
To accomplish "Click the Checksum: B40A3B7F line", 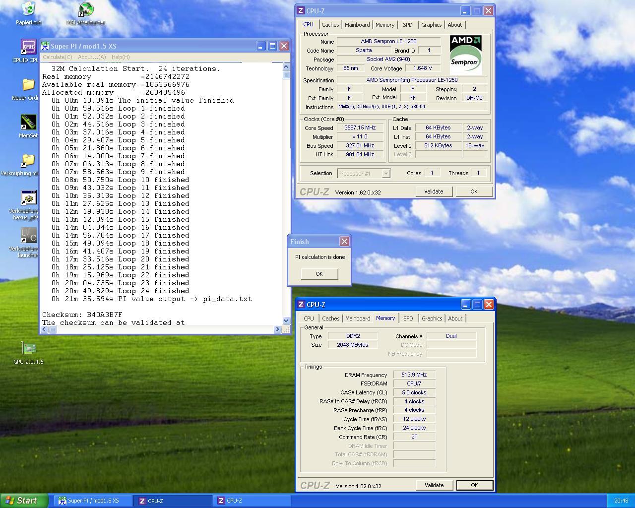I will (x=82, y=315).
